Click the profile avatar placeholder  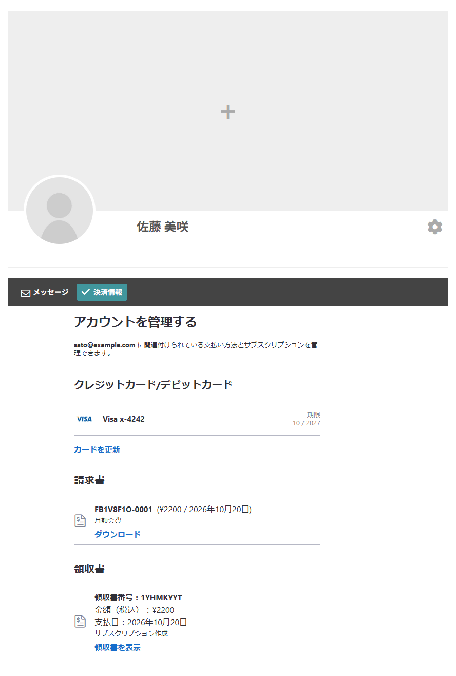(x=60, y=211)
